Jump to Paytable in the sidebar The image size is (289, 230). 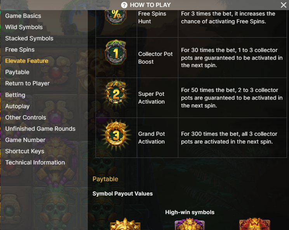click(17, 72)
